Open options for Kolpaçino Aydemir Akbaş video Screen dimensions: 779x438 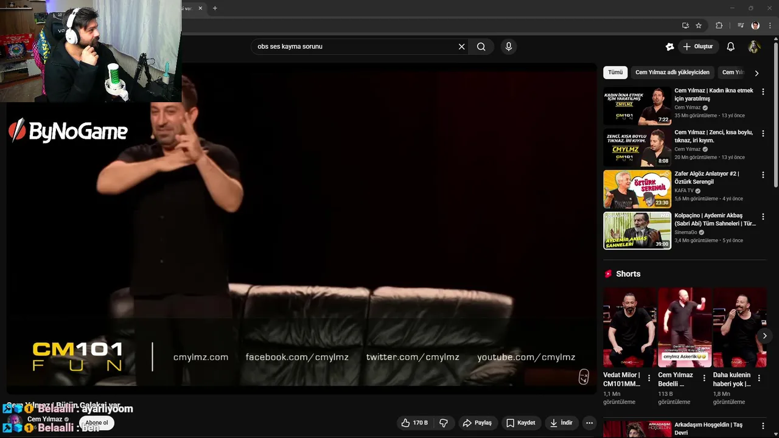(x=763, y=217)
